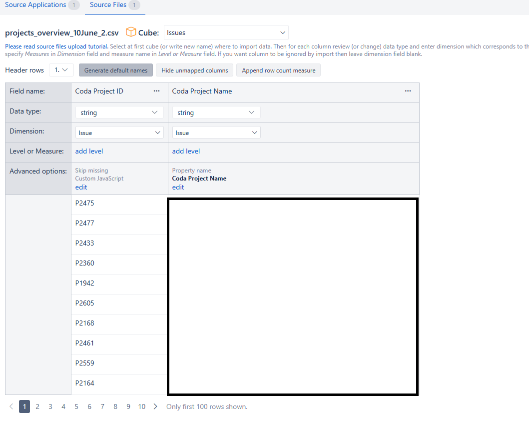Screen dimensions: 529x427
Task: Edit advanced options for Coda Project ID
Action: [81, 187]
